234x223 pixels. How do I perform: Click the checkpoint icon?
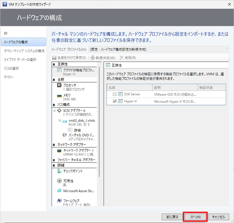coord(59,171)
